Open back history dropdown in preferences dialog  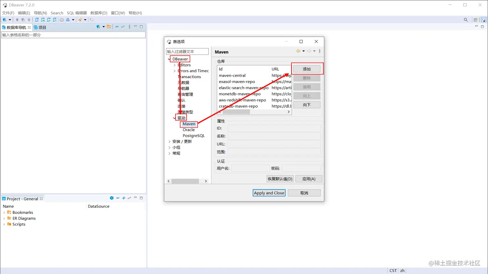pos(303,51)
